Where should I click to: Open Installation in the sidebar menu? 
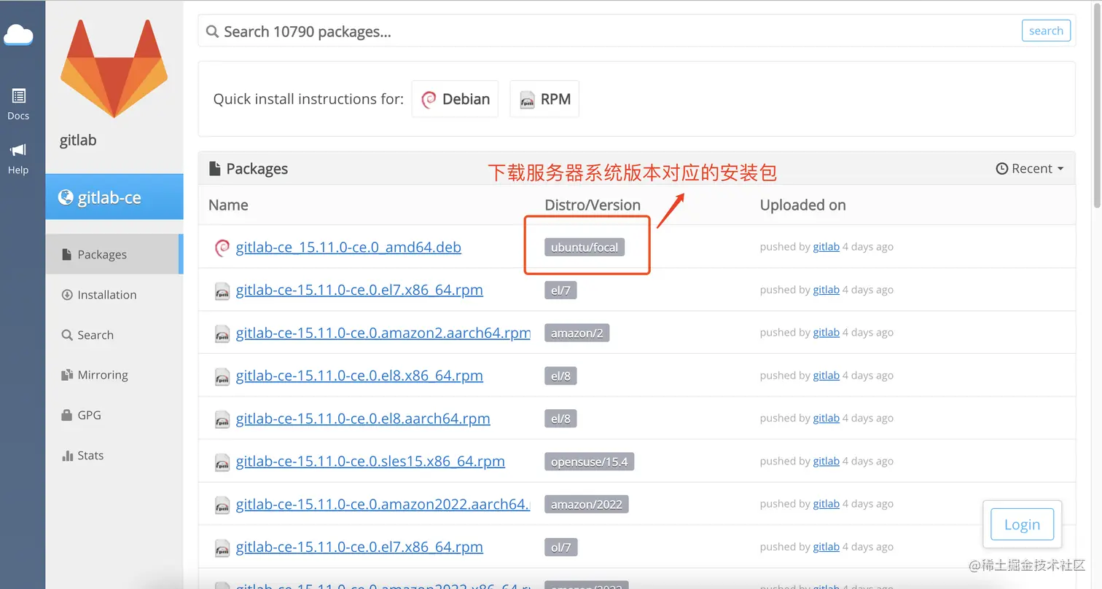pos(98,294)
